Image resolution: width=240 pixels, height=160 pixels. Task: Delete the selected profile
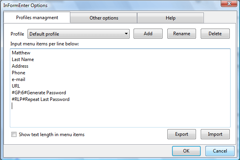click(215, 34)
